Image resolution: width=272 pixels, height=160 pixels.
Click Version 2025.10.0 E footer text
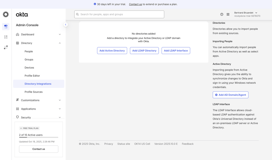click(166, 144)
